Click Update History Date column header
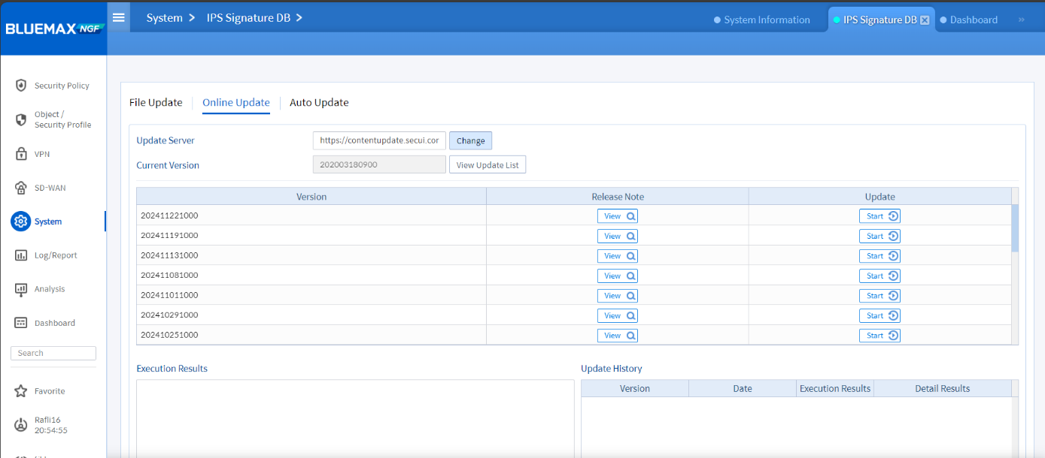Image resolution: width=1045 pixels, height=458 pixels. point(743,389)
